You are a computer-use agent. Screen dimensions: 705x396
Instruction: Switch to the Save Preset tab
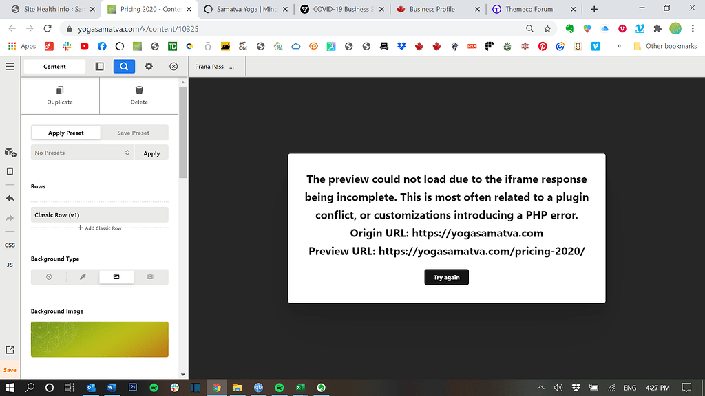(x=134, y=133)
